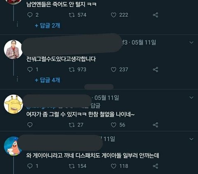The image size is (198, 174).
Task: Like the tweet with 237 likes
Action: tap(113, 69)
